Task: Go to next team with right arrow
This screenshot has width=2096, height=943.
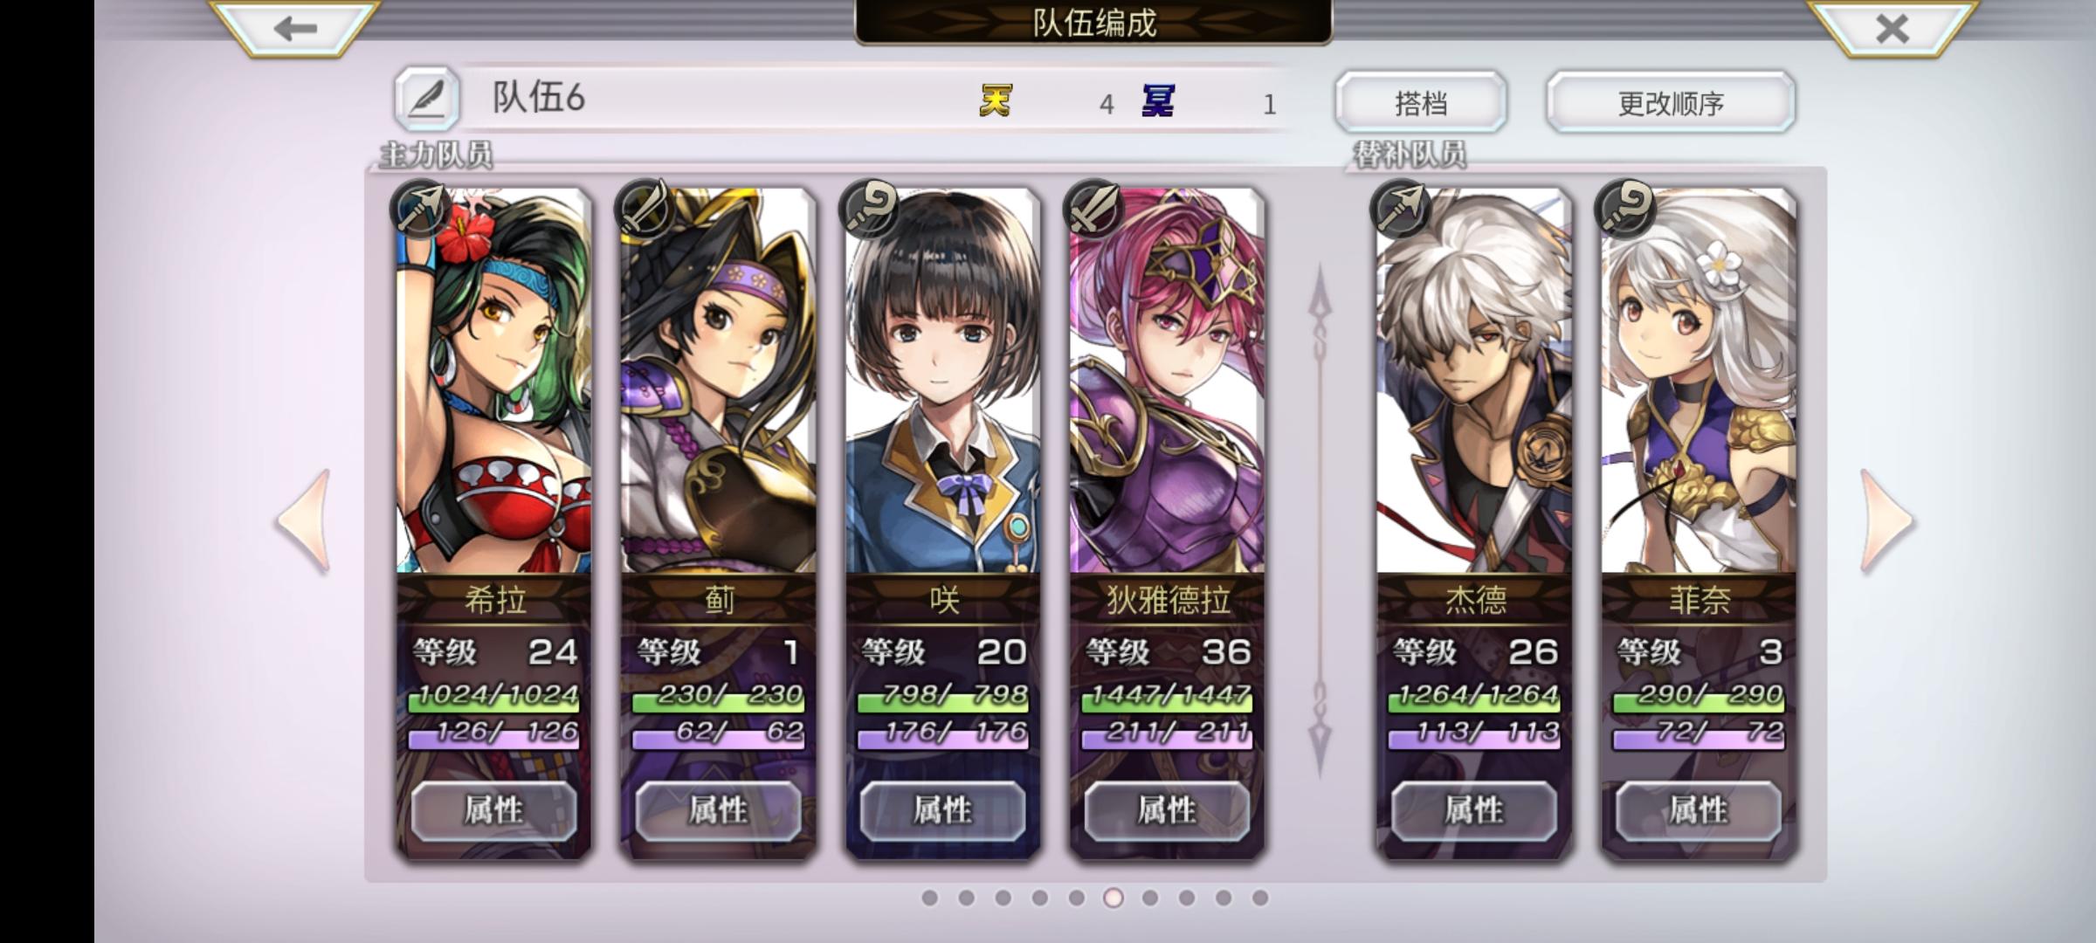Action: coord(1887,521)
